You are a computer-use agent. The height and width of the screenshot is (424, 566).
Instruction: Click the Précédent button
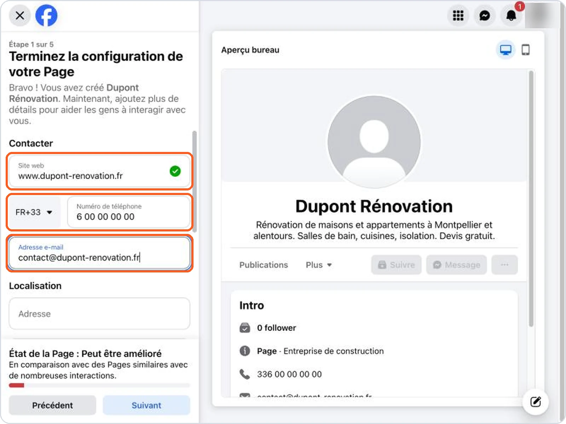point(52,405)
